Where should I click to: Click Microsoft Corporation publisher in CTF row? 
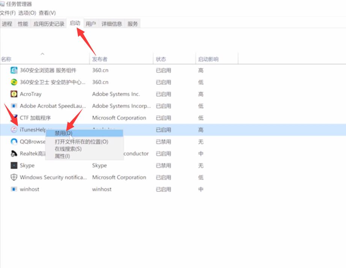coord(119,118)
